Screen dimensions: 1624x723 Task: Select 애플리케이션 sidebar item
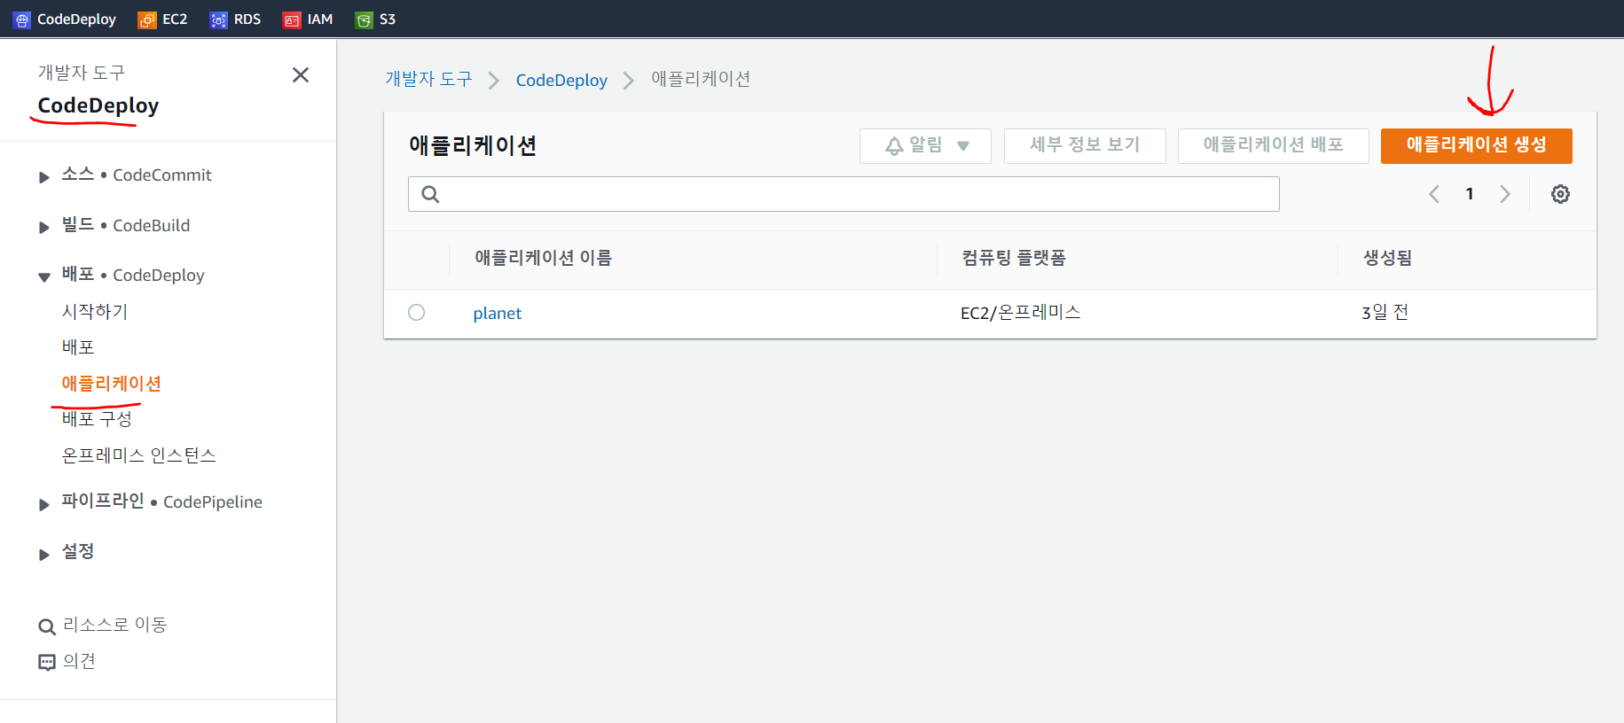(x=111, y=384)
